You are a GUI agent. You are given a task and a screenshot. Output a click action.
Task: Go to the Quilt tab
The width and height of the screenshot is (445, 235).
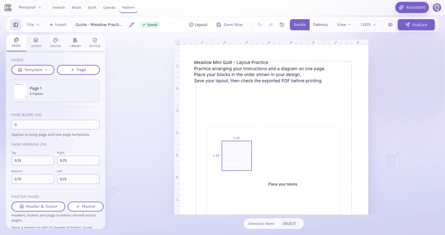(x=92, y=7)
